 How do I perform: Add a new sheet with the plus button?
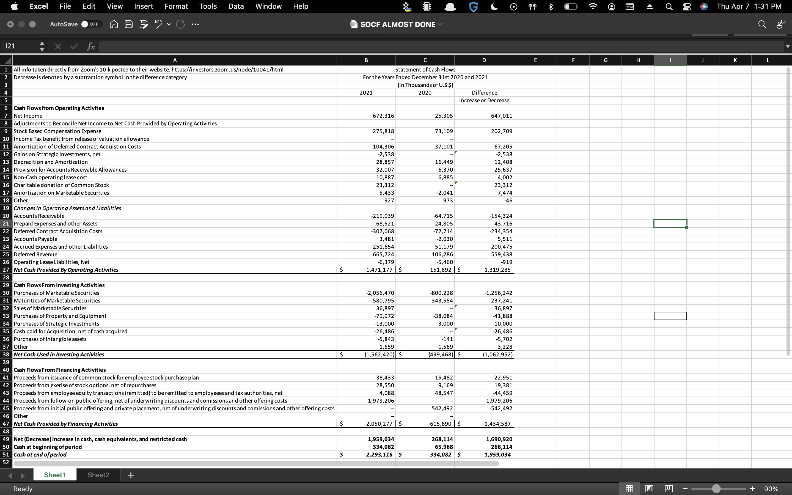131,475
